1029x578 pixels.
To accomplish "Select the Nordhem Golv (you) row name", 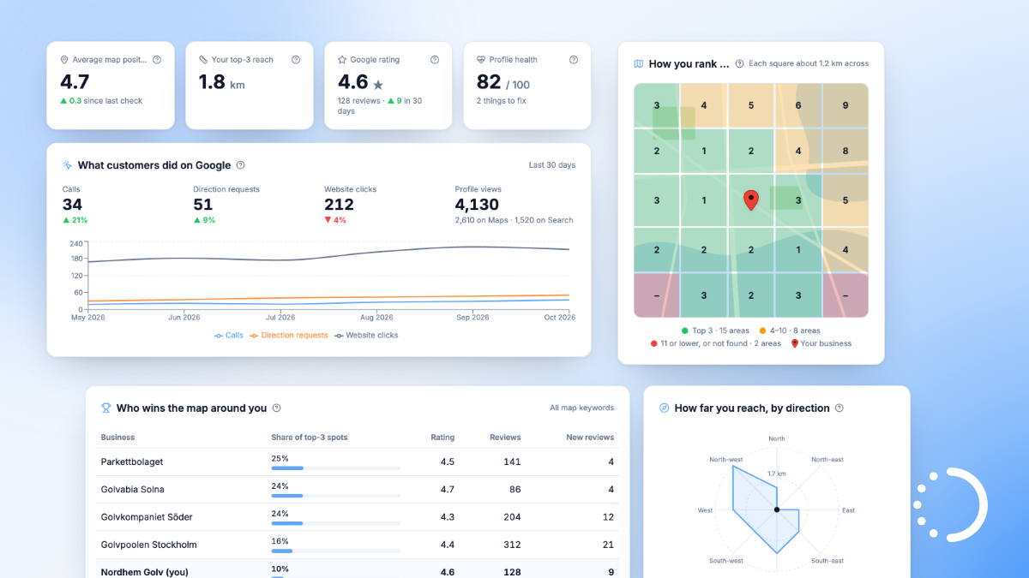I will pyautogui.click(x=145, y=572).
